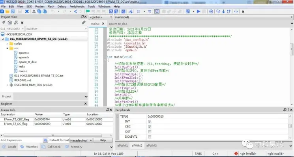Switch to the epwm_tz_dc.c editor tab

click(118, 24)
